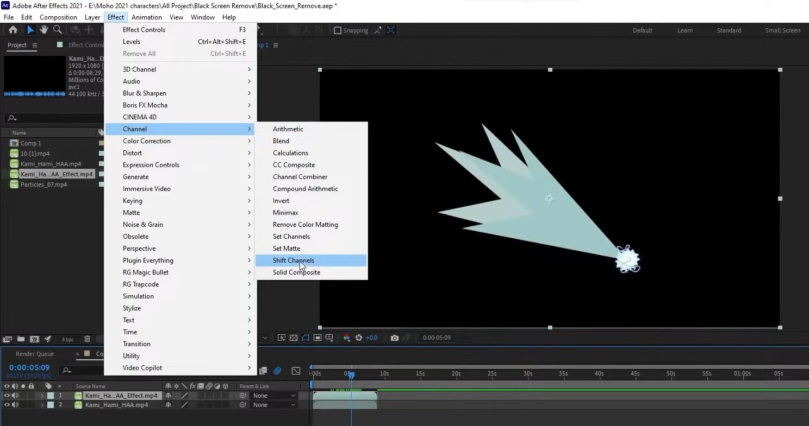Expand the Keying submenu
The height and width of the screenshot is (426, 809).
180,201
